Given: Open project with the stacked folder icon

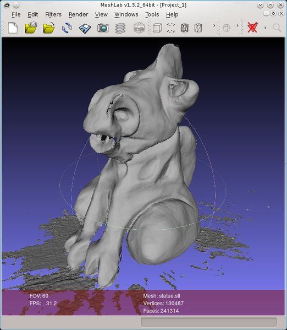Looking at the screenshot, I should tap(31, 28).
